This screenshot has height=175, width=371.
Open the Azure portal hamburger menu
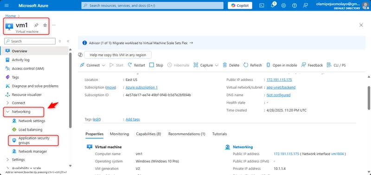[6, 6]
